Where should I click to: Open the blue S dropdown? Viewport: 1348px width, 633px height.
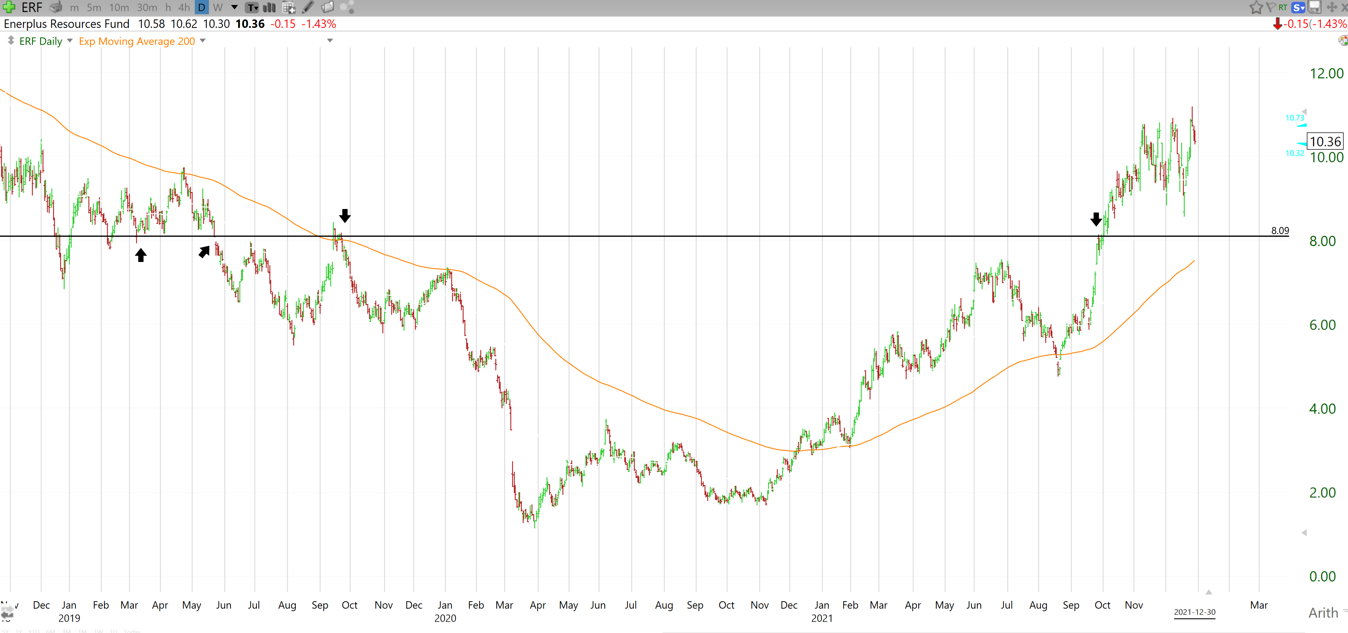tap(1298, 7)
